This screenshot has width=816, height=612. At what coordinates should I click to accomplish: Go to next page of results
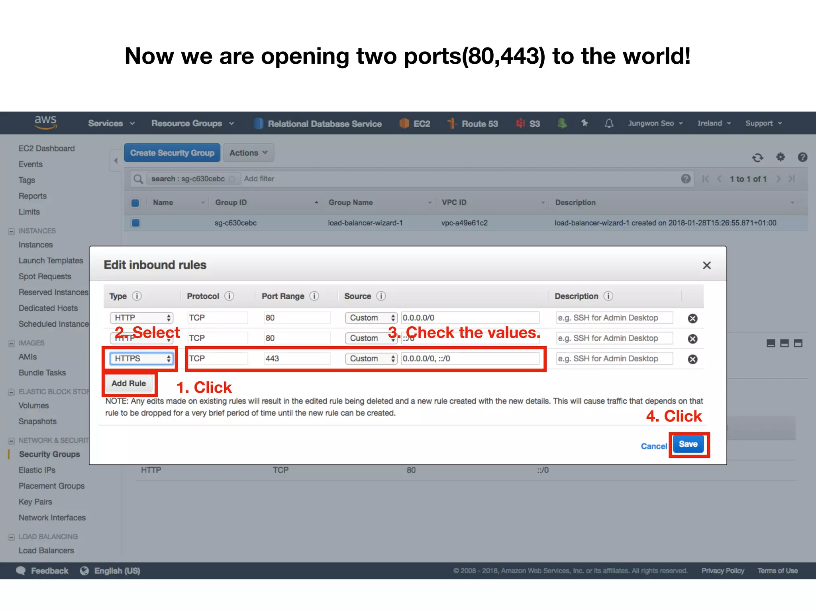click(778, 179)
